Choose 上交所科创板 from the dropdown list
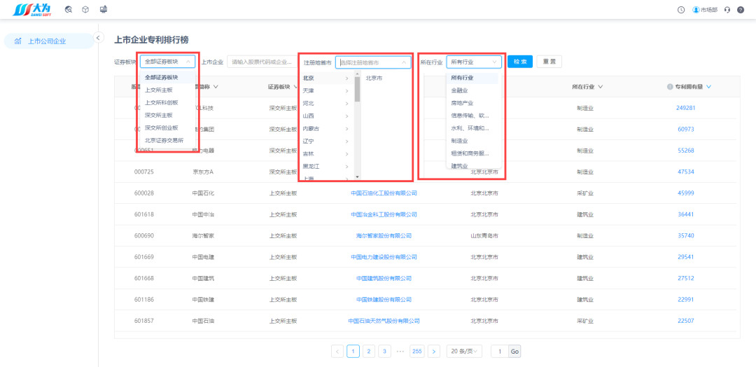 coord(167,102)
